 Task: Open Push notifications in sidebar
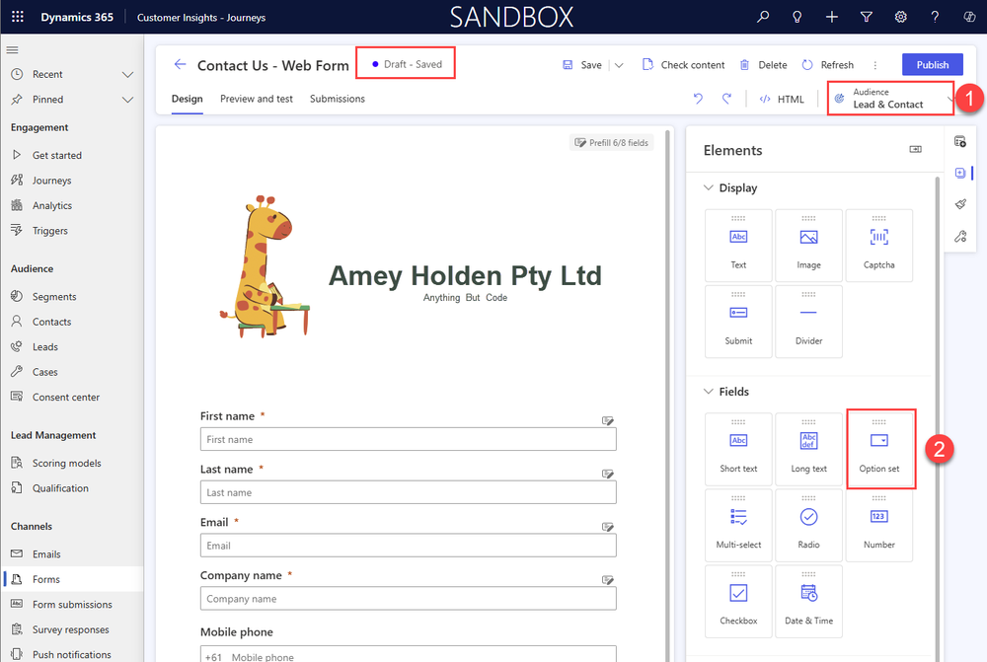pyautogui.click(x=72, y=654)
